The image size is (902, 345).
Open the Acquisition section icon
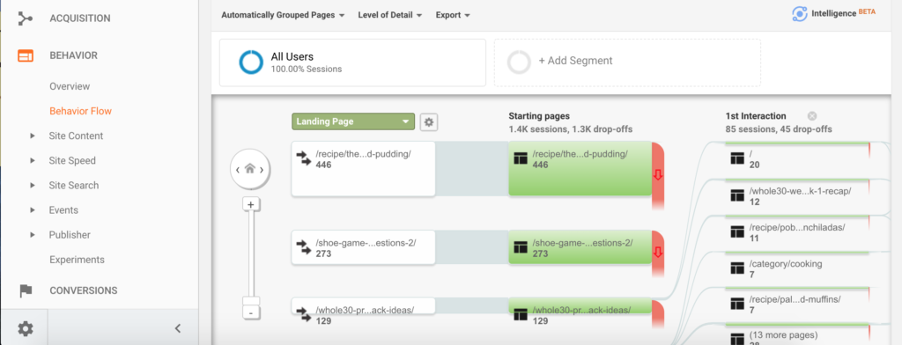(25, 19)
